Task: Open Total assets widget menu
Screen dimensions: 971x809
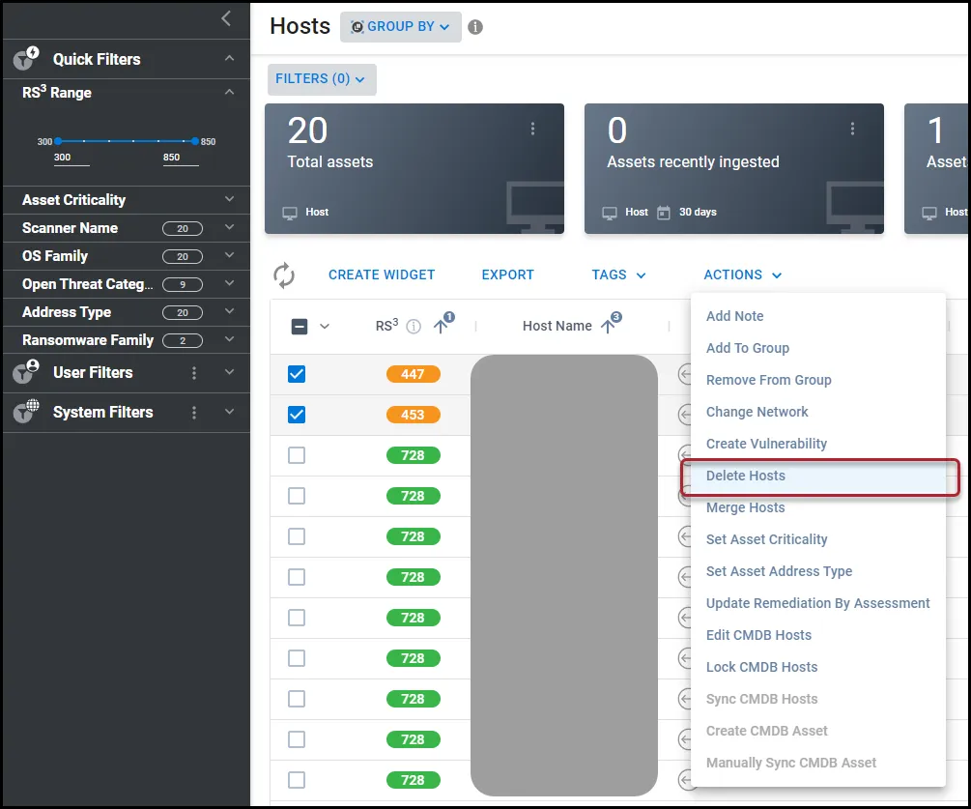Action: pos(532,129)
